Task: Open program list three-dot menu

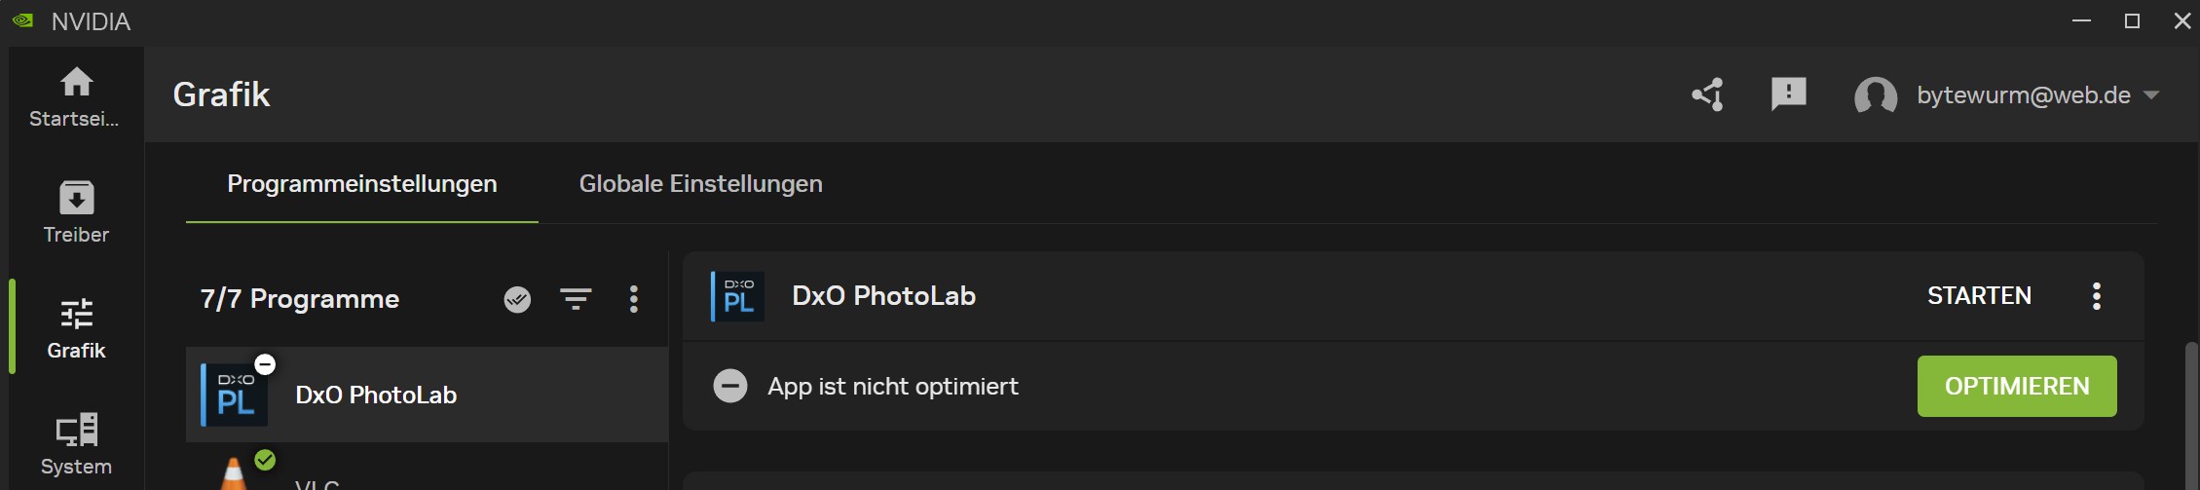Action: 634,299
